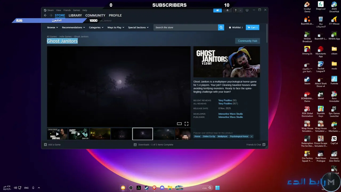341x192 pixels.
Task: Play the Official Trailer thumbnail
Action: click(x=58, y=134)
